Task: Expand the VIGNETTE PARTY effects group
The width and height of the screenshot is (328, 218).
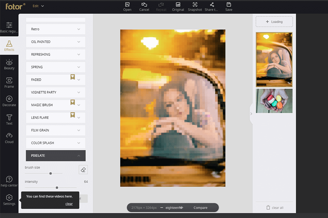Action: click(x=56, y=92)
